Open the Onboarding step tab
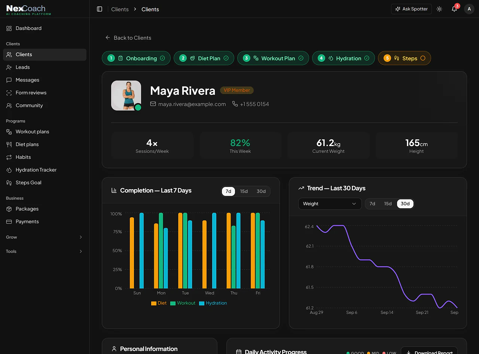Image resolution: width=479 pixels, height=354 pixels. point(136,58)
